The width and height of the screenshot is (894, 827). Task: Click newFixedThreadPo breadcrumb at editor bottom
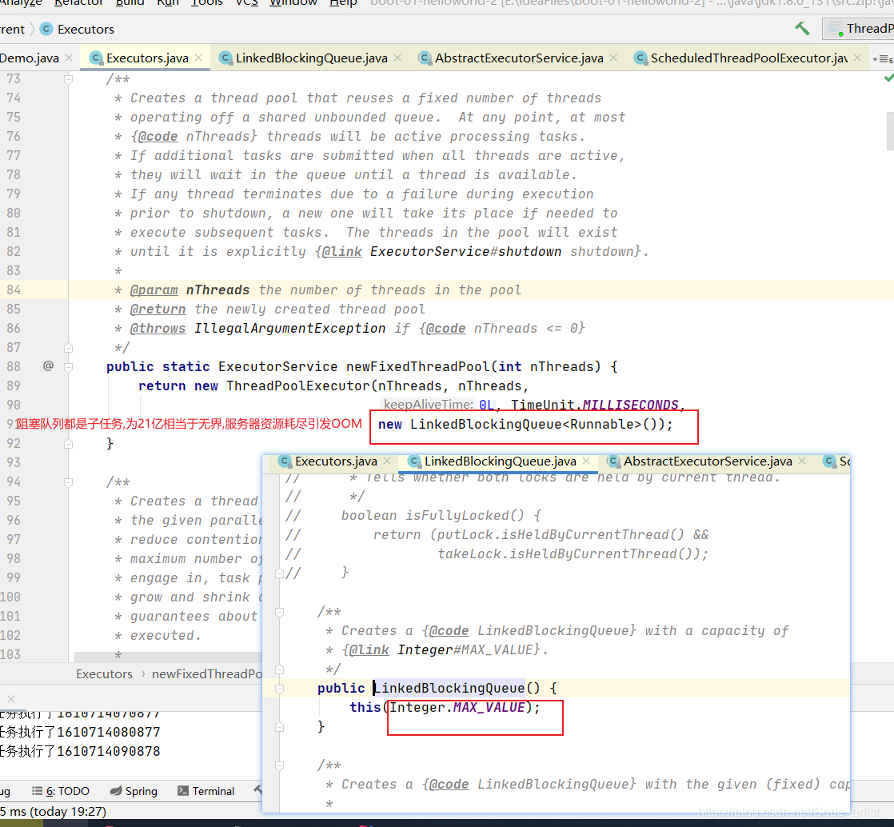point(207,673)
